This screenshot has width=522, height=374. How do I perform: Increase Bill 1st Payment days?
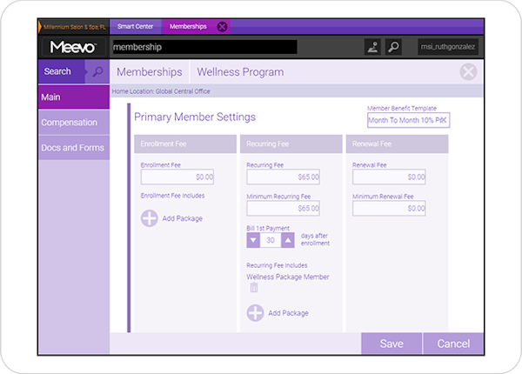(x=288, y=240)
